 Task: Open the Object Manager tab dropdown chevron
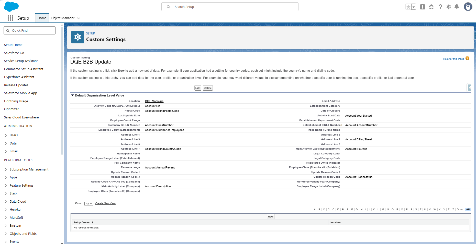[79, 18]
